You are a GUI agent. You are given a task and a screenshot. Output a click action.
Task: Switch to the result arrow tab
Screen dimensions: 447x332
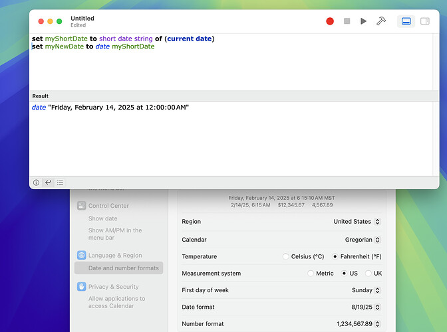48,183
